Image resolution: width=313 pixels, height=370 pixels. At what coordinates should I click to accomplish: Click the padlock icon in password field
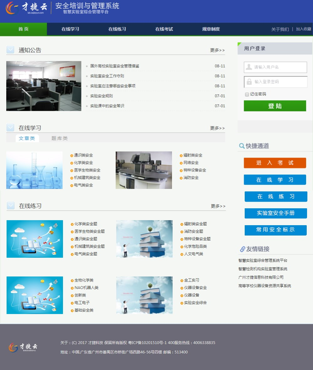click(249, 82)
